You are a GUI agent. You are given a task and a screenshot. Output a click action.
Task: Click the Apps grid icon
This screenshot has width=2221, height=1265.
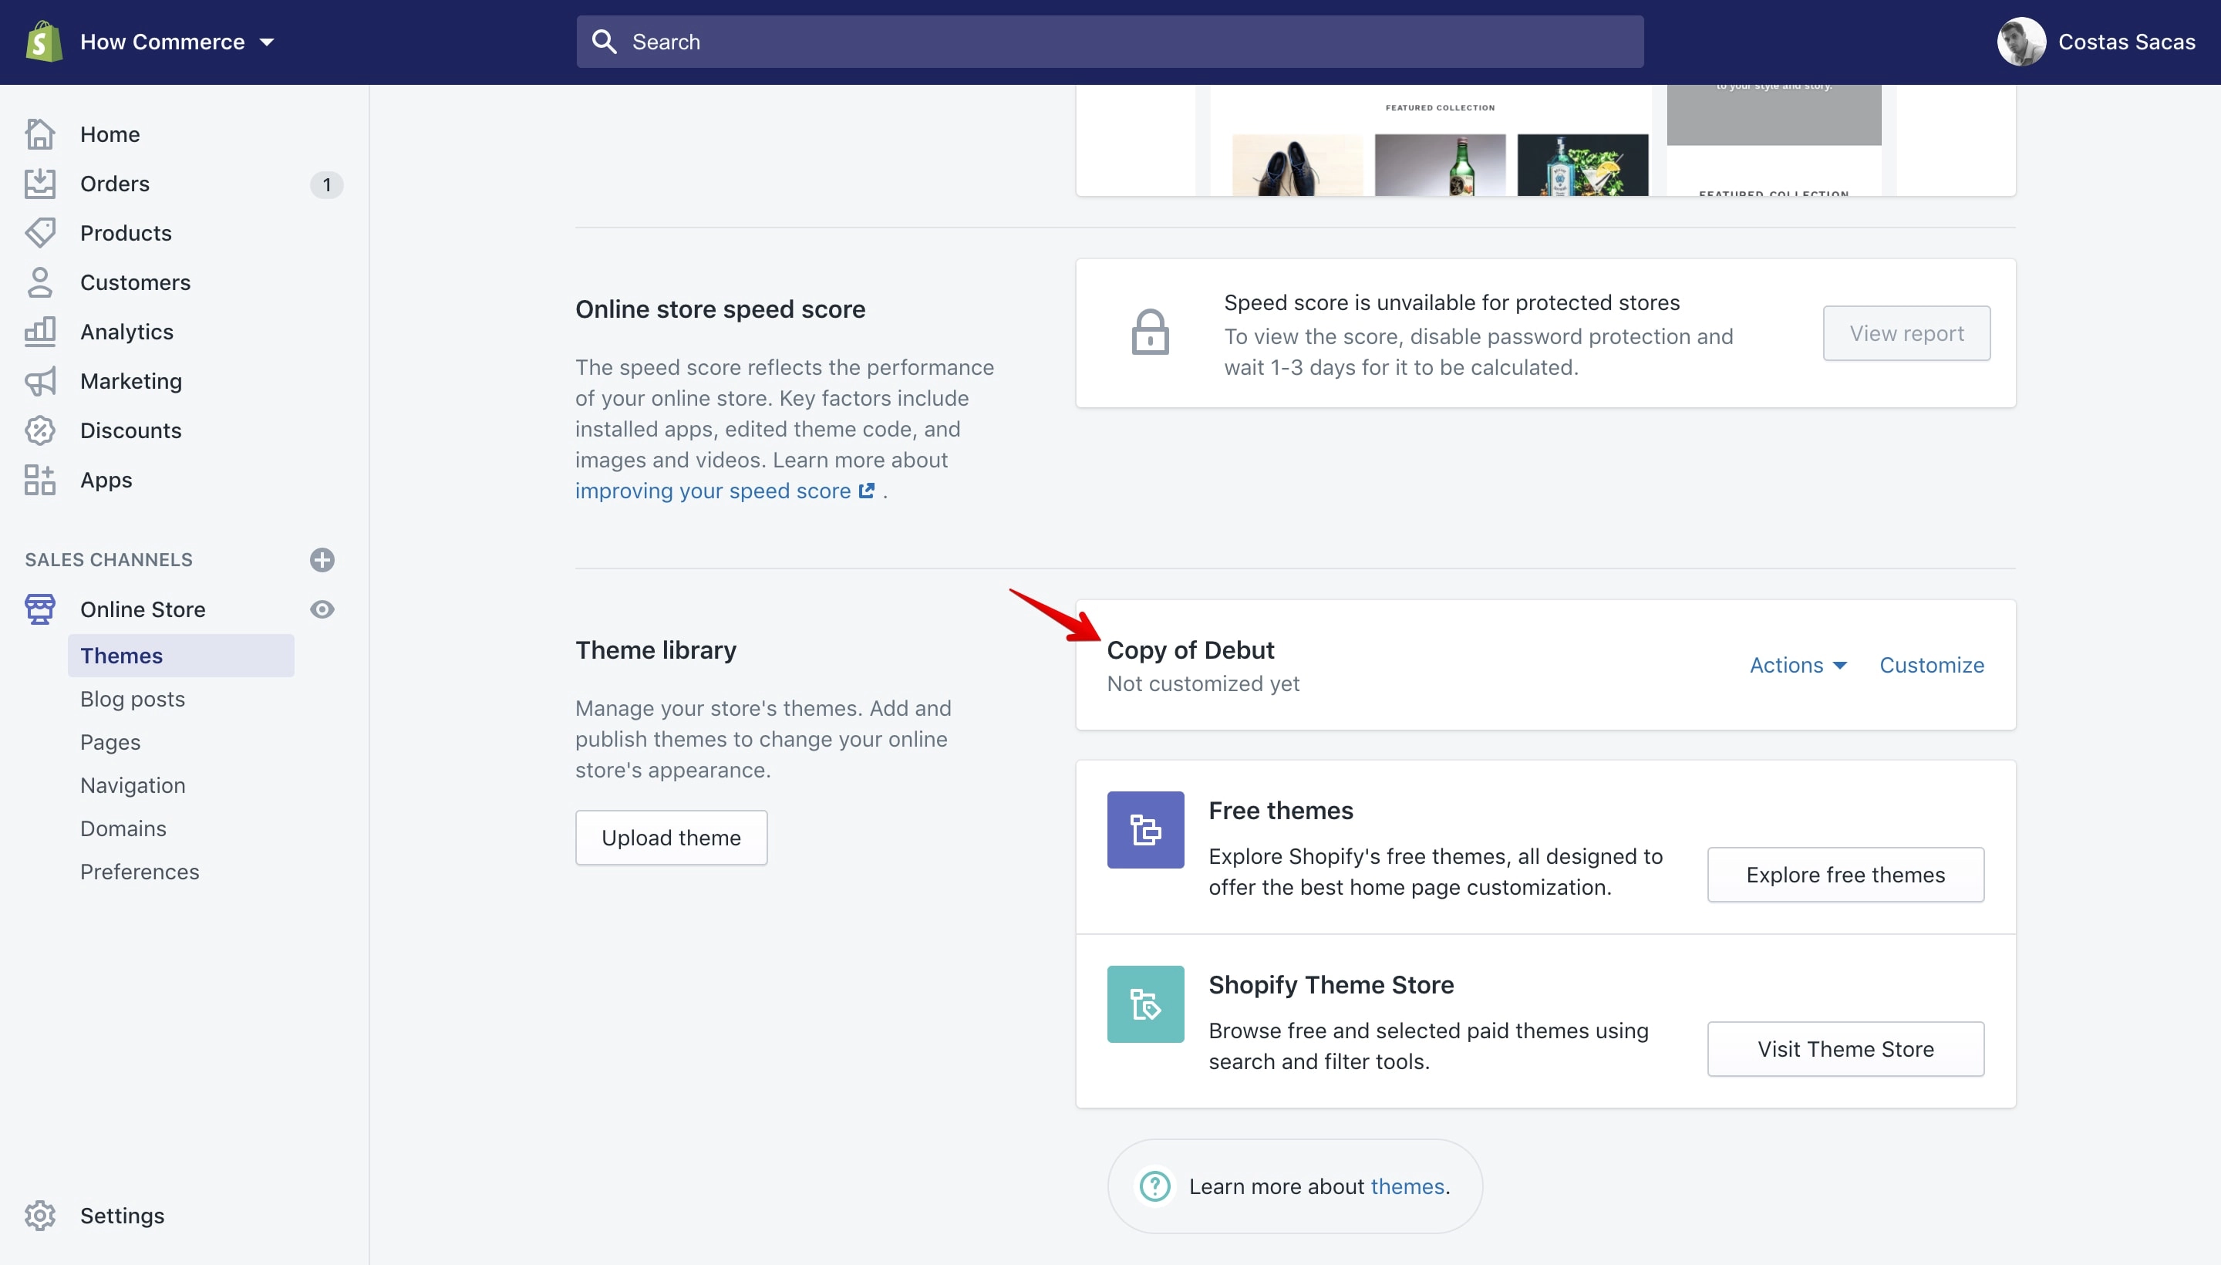40,480
